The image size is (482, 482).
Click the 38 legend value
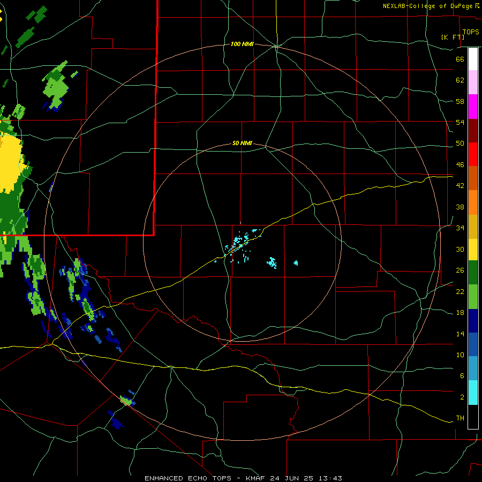tap(460, 207)
